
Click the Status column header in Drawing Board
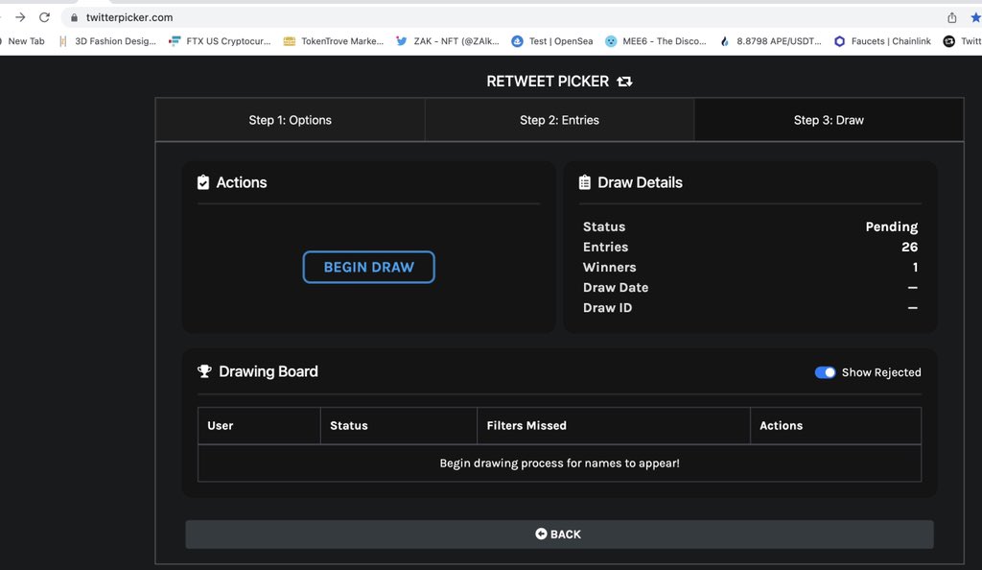click(398, 425)
